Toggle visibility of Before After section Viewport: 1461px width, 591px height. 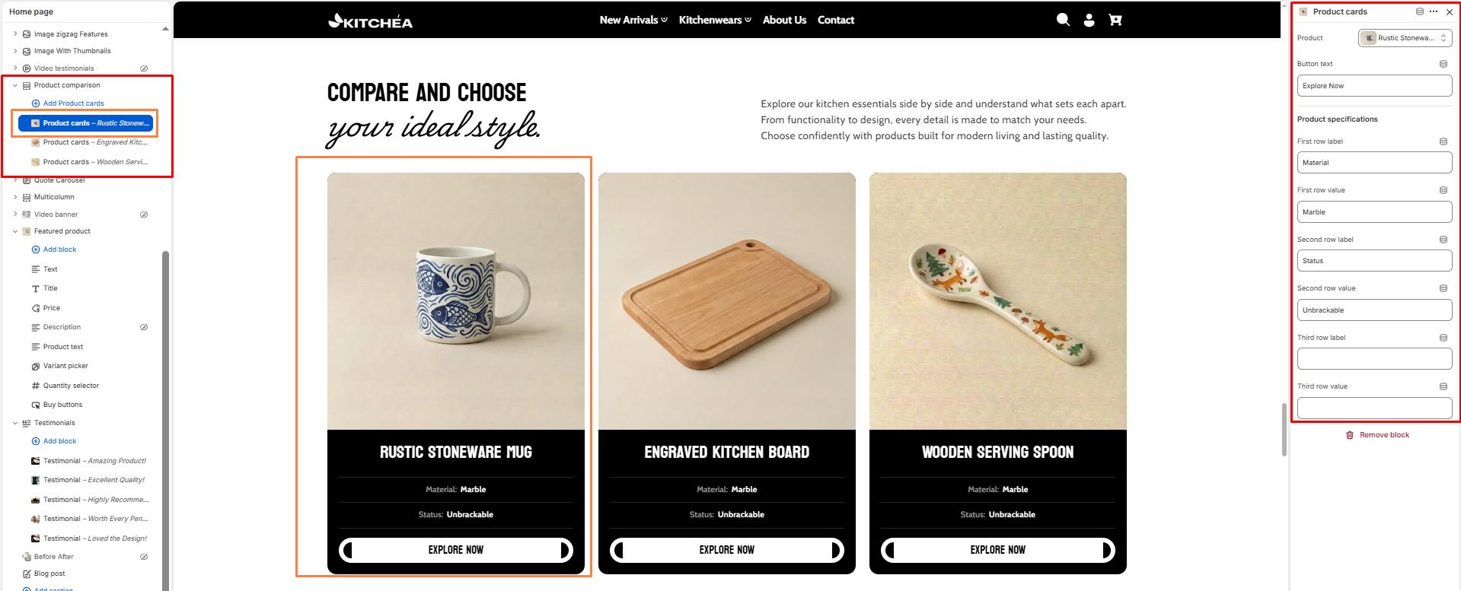point(144,557)
